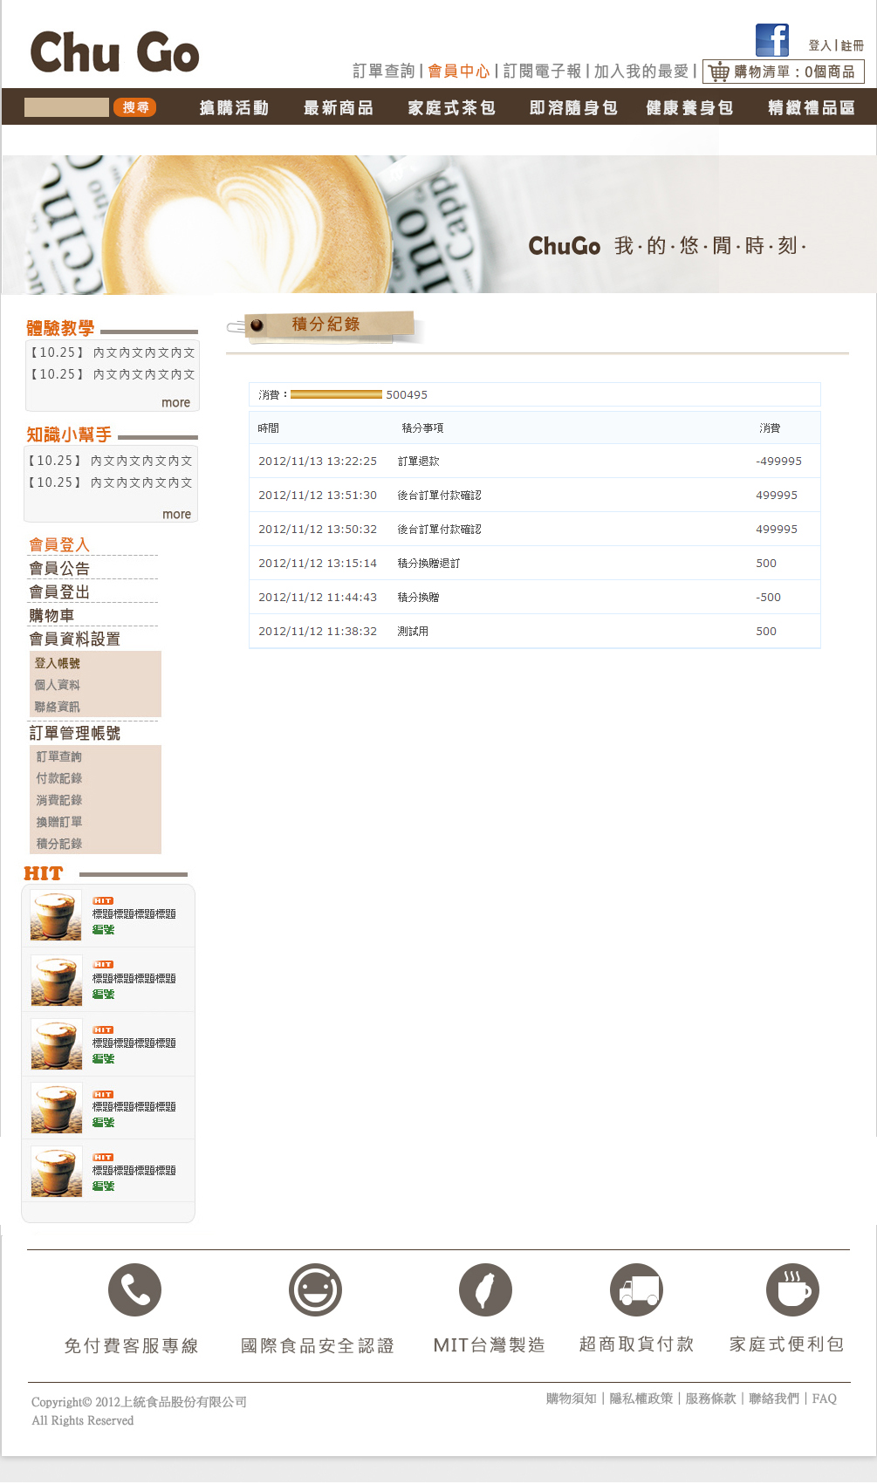Open 即溶隨身包 menu item

[573, 108]
